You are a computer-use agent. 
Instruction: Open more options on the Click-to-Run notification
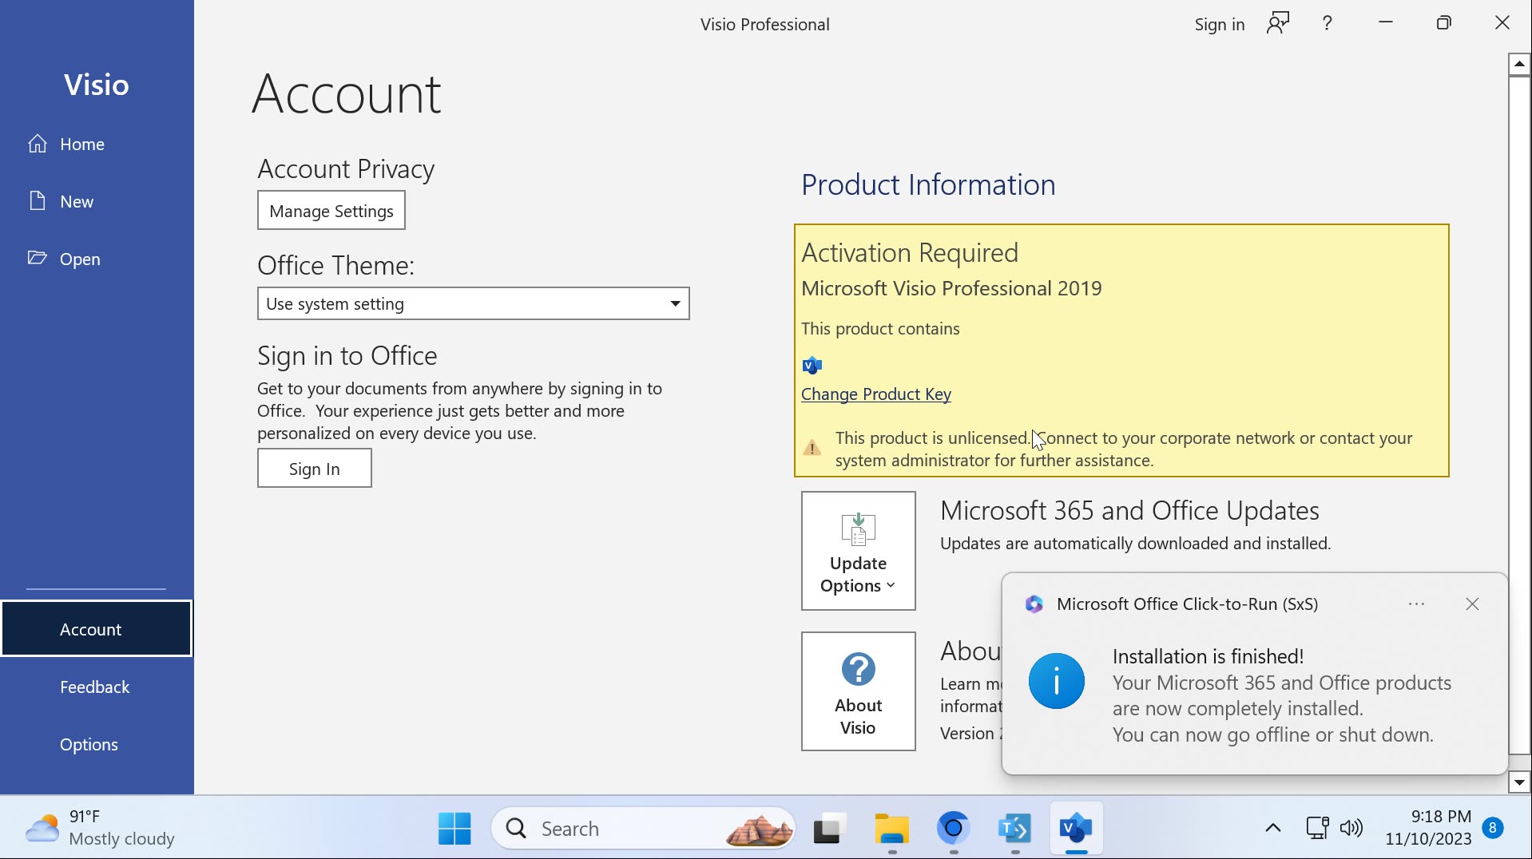click(x=1417, y=604)
